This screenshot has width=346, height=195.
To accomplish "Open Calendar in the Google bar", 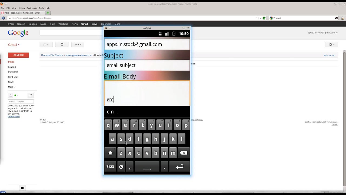I will pos(106,24).
